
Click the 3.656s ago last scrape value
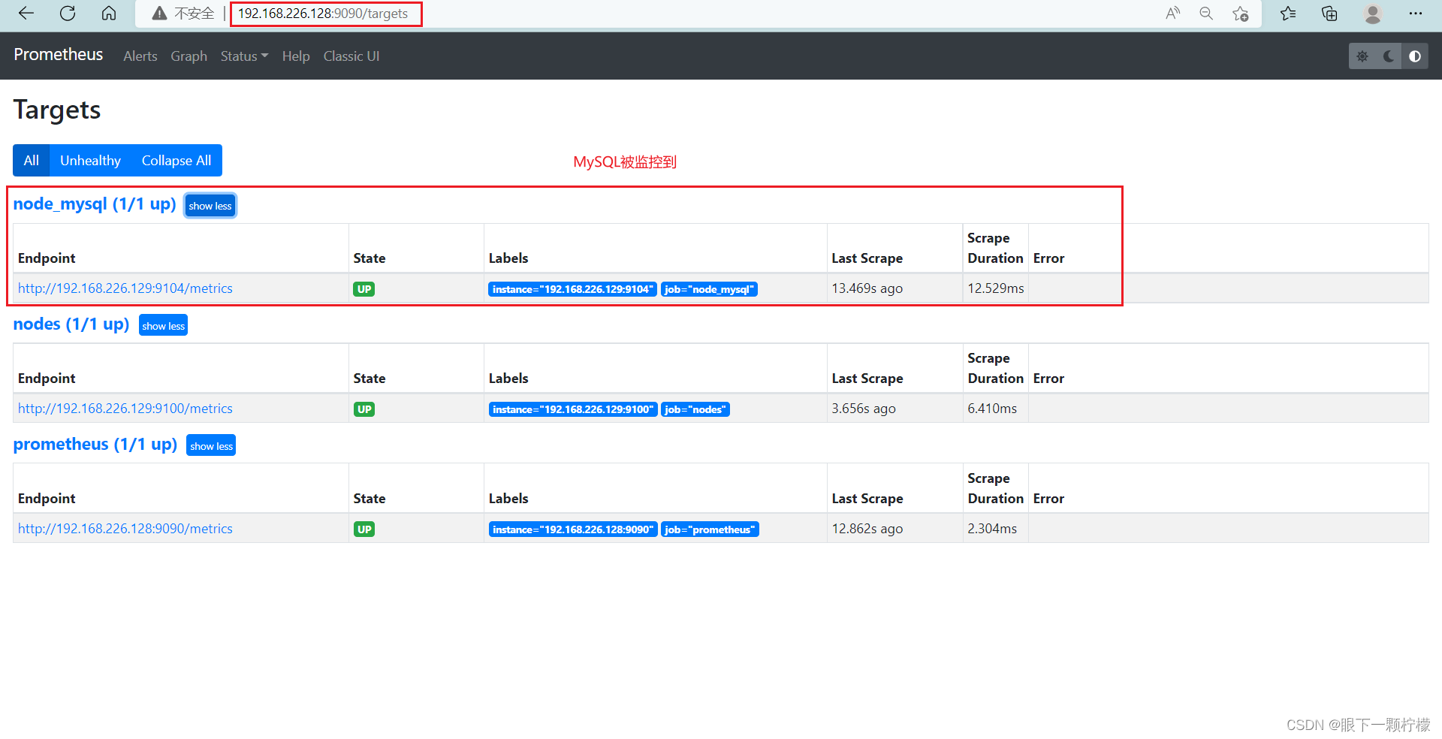coord(864,409)
